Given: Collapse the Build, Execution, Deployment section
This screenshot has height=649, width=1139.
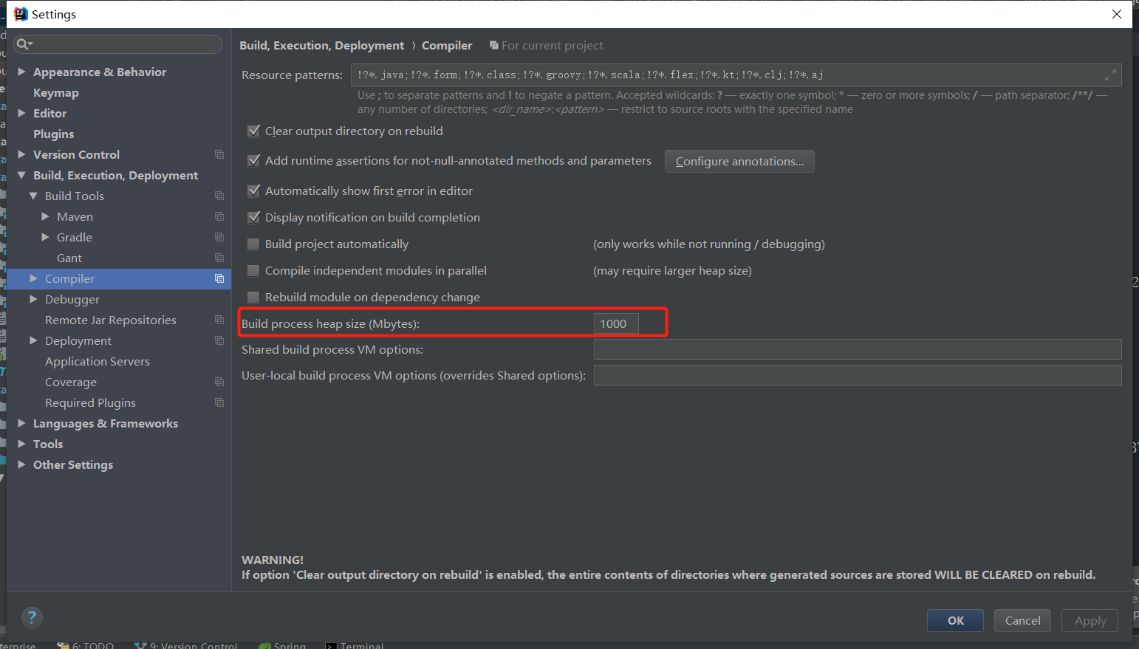Looking at the screenshot, I should click(x=21, y=175).
